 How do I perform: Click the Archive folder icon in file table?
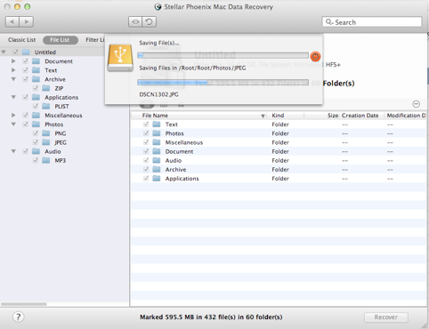tap(157, 170)
